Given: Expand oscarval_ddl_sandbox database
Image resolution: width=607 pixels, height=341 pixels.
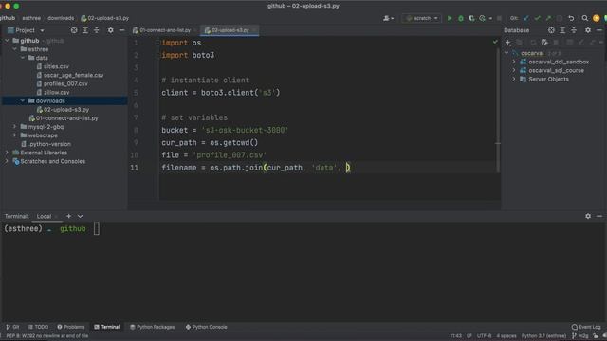Looking at the screenshot, I should coord(514,62).
